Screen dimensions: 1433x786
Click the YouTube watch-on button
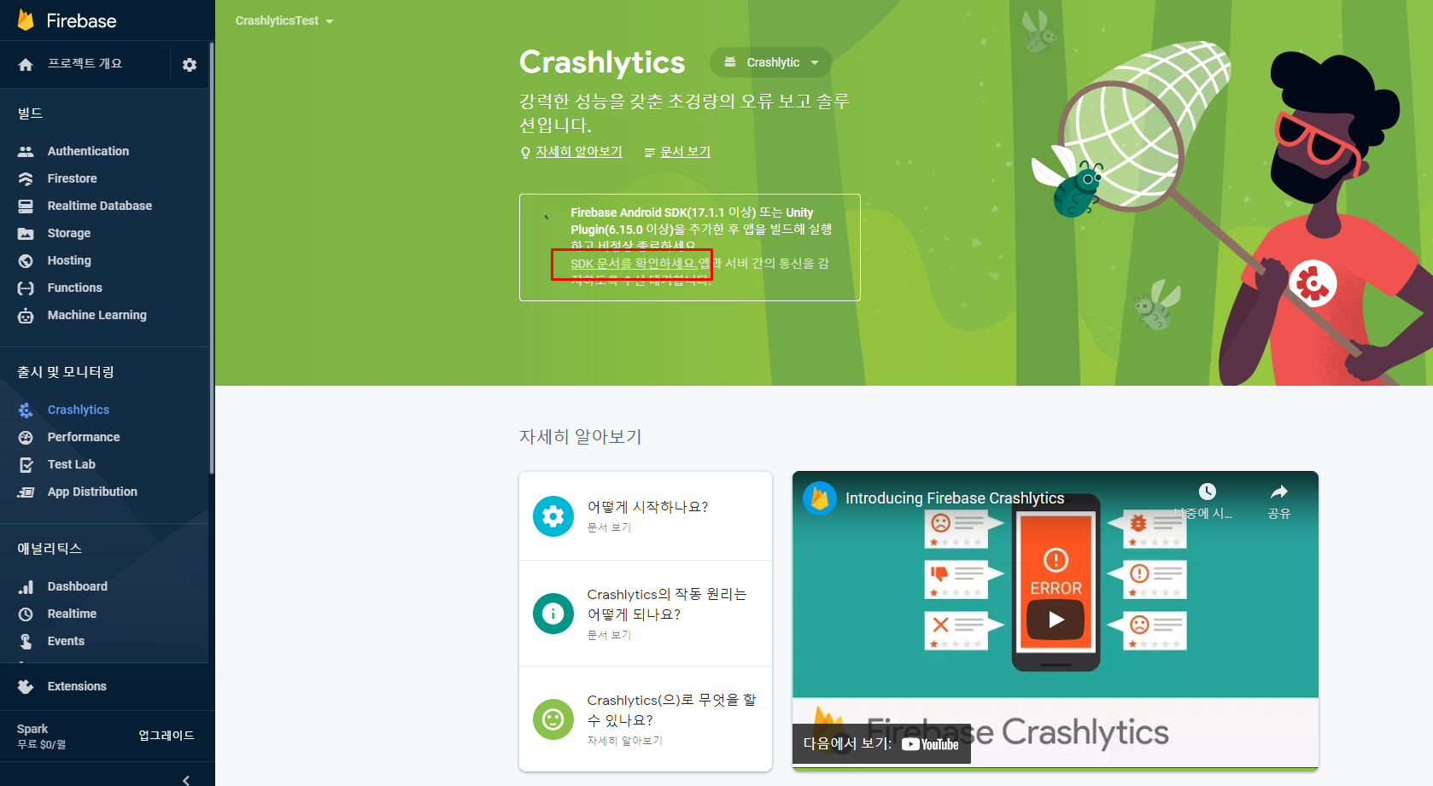(881, 744)
